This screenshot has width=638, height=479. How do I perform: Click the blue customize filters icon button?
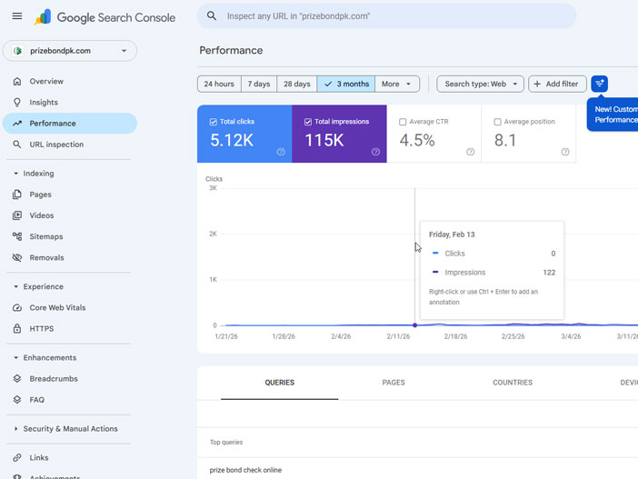(599, 84)
